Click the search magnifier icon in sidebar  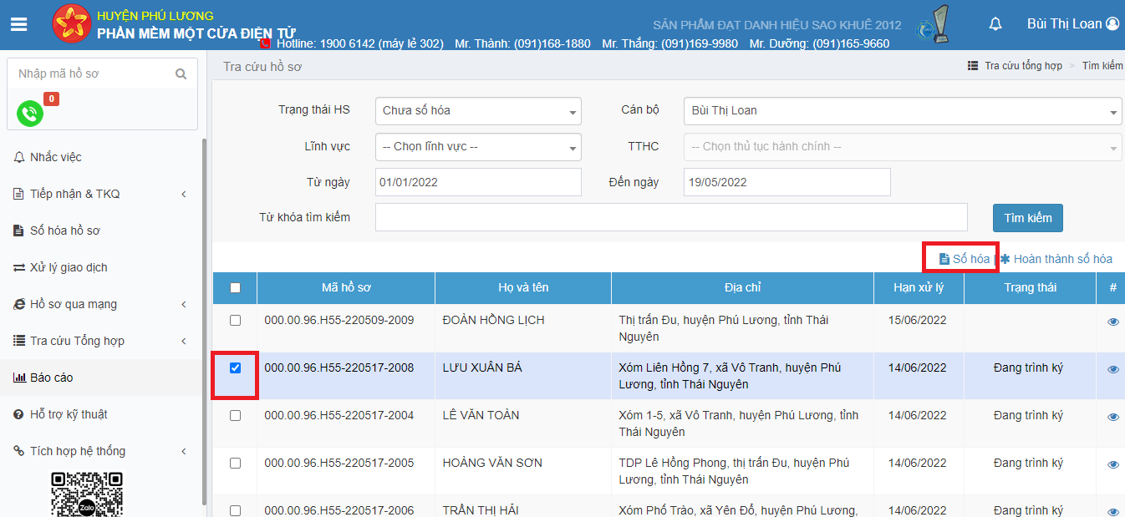pos(181,73)
